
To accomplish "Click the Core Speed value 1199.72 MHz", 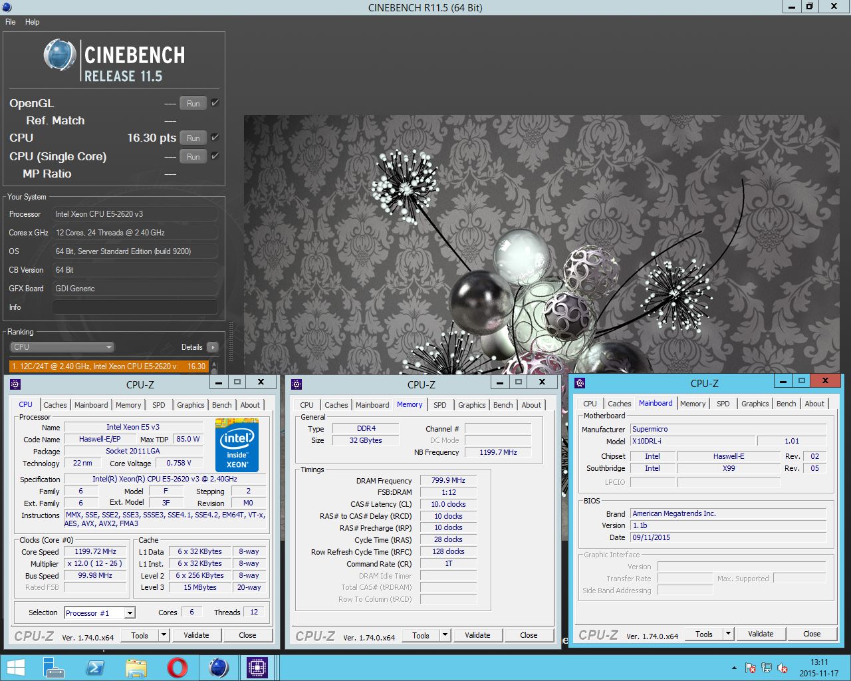I will tap(95, 551).
